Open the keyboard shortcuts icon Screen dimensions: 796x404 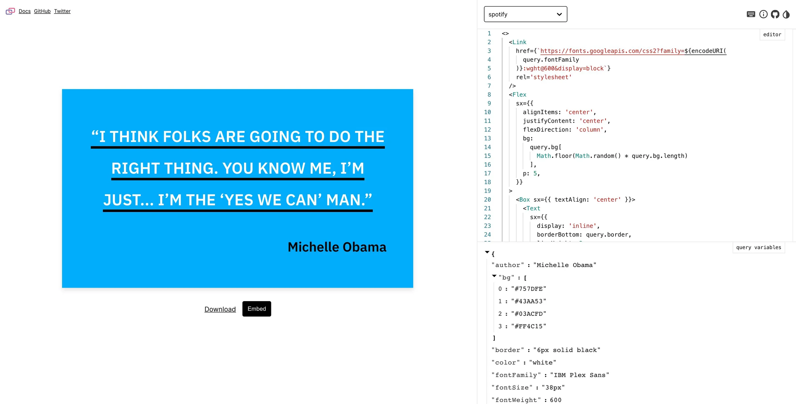[751, 14]
